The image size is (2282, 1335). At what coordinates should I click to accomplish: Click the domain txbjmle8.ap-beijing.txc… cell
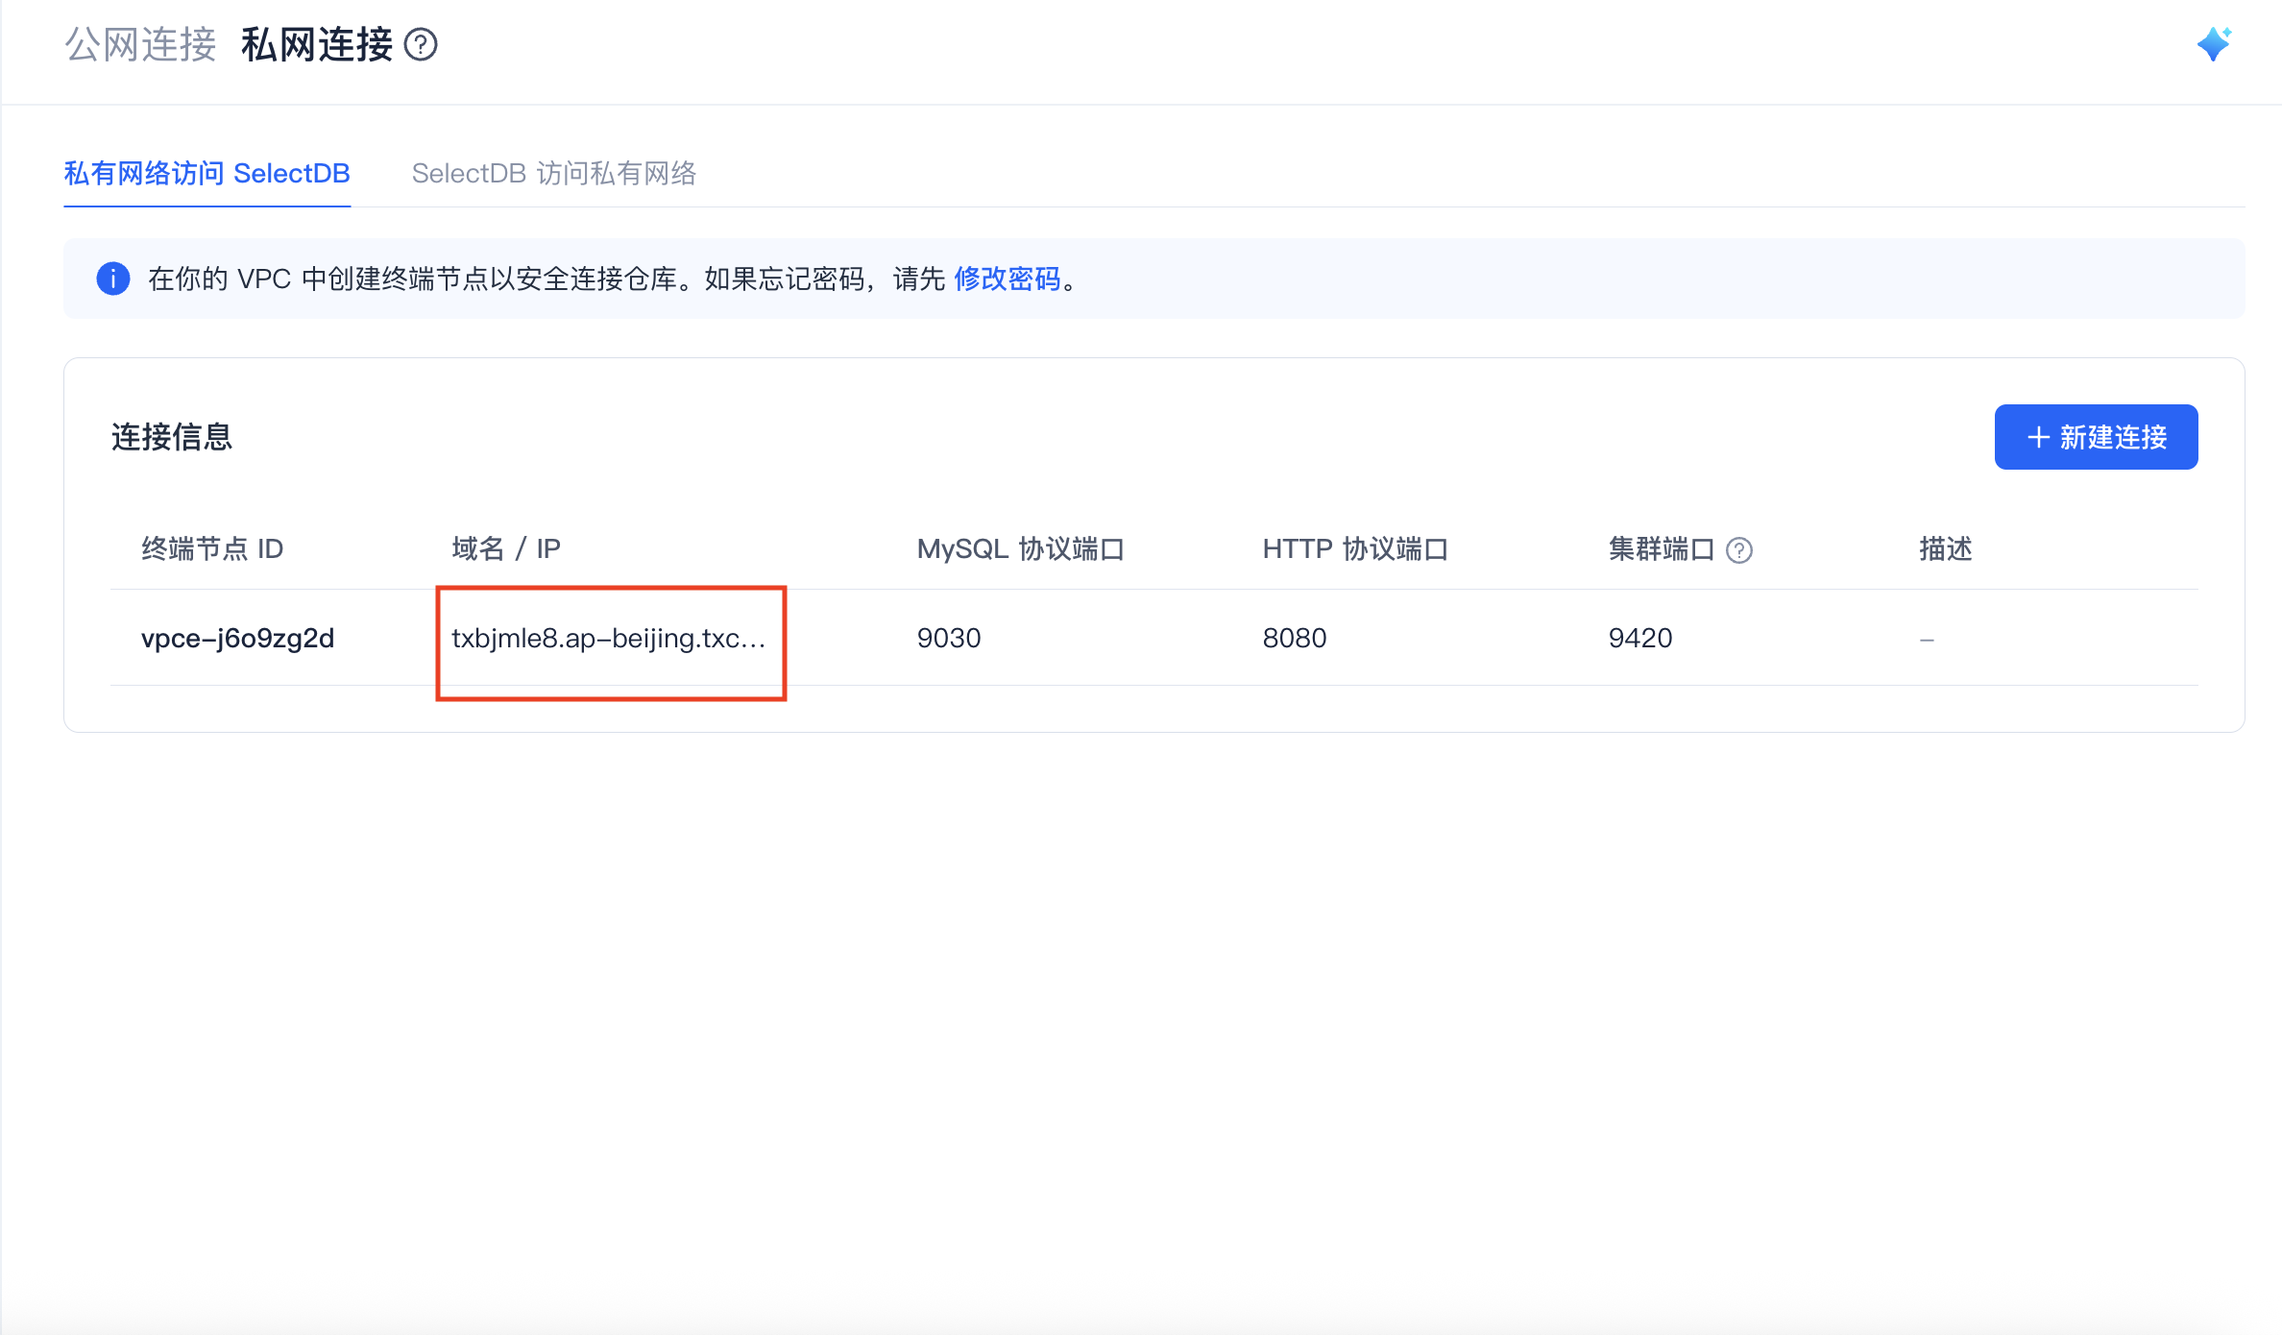609,638
